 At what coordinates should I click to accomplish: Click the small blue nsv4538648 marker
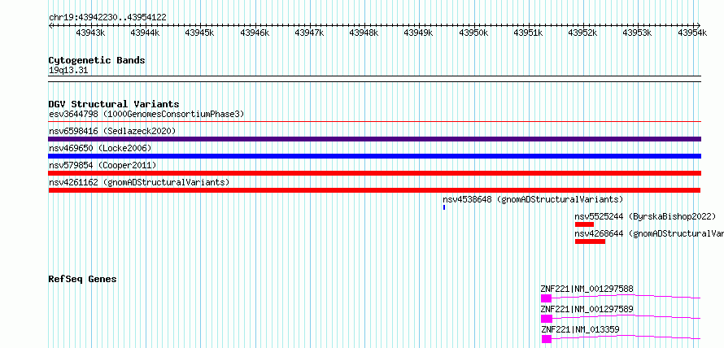pos(444,207)
